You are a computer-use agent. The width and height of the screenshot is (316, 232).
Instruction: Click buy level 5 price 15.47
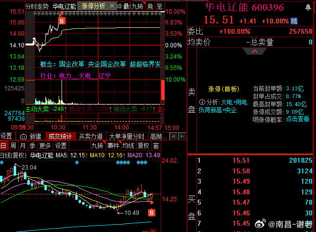241,202
